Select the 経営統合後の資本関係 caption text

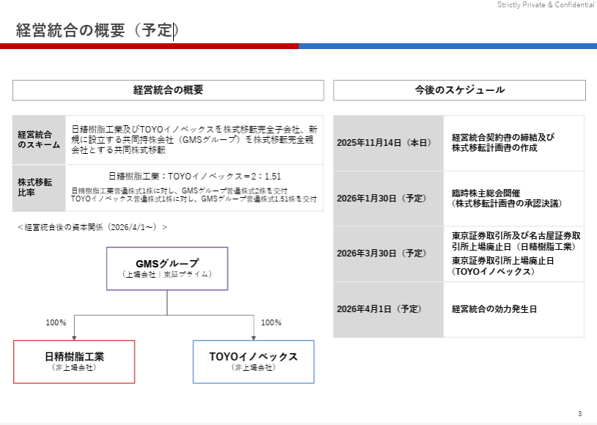coord(92,227)
